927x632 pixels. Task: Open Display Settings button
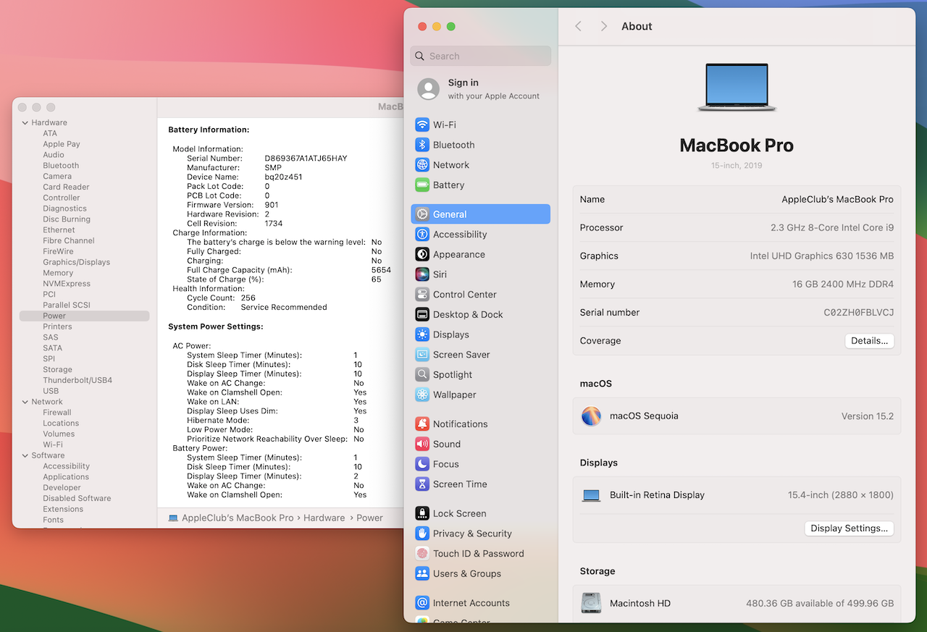tap(850, 528)
